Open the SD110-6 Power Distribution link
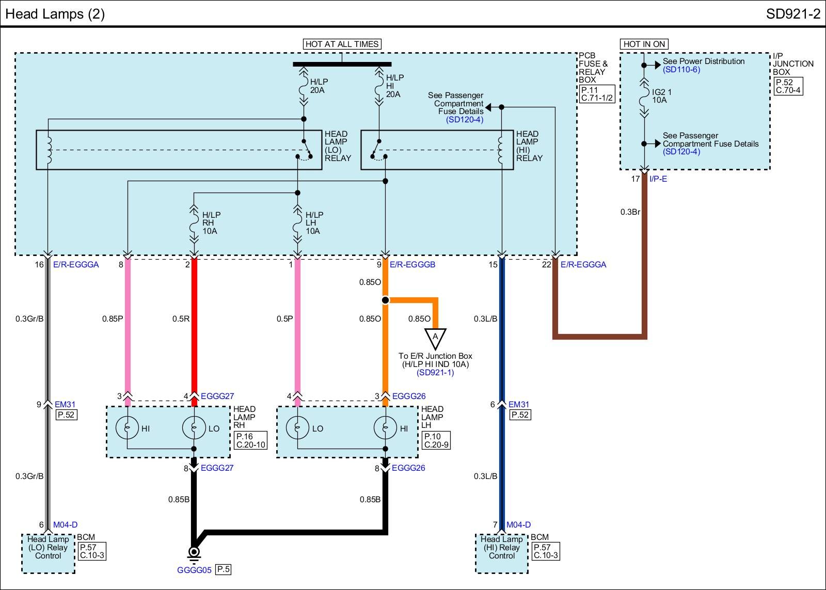Screen dimensions: 826x590 [681, 70]
